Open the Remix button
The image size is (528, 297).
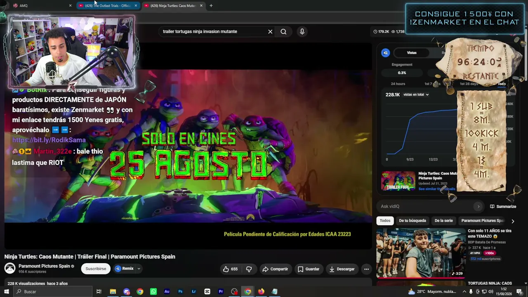pyautogui.click(x=124, y=269)
